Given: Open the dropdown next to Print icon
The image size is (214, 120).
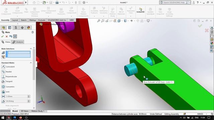Looking at the screenshot, I should [x=60, y=2].
